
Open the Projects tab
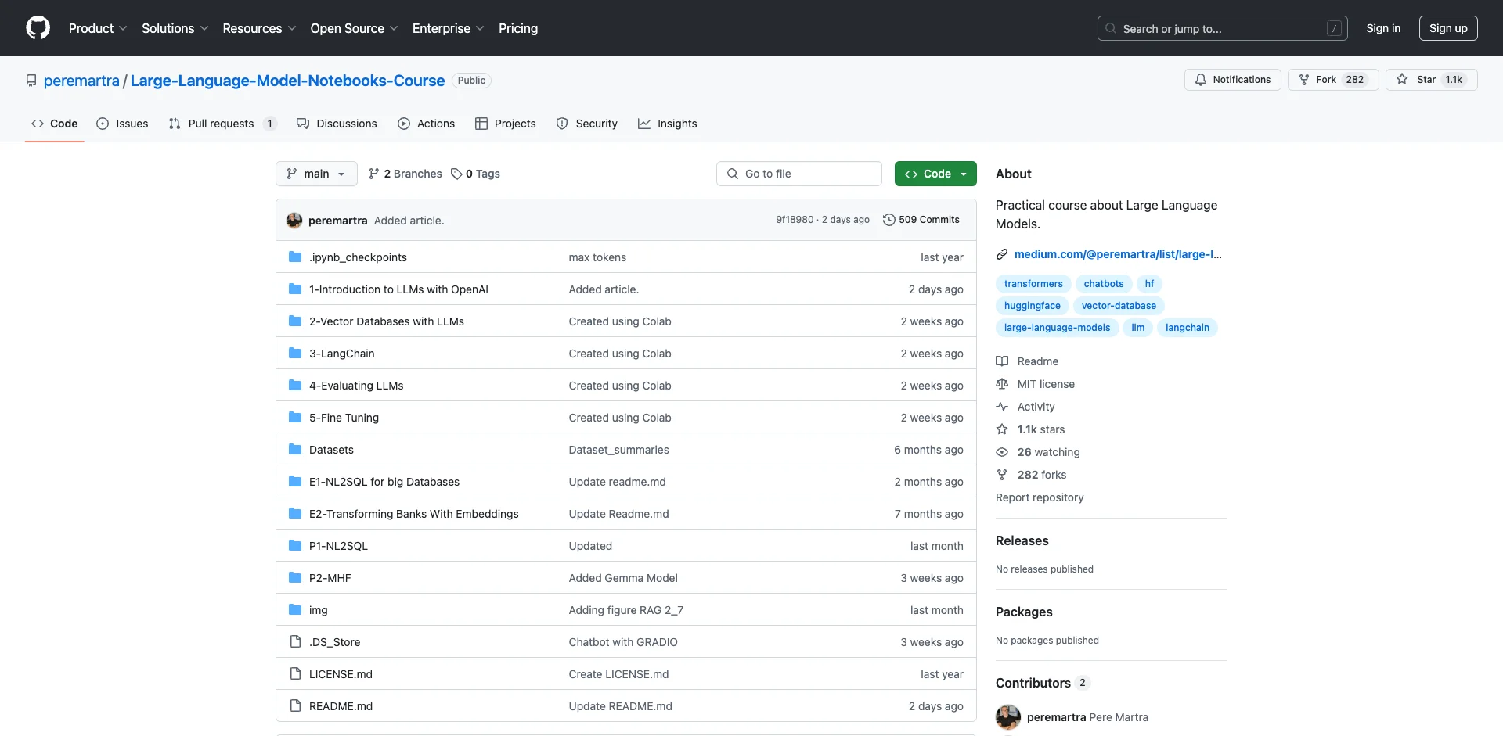tap(506, 124)
